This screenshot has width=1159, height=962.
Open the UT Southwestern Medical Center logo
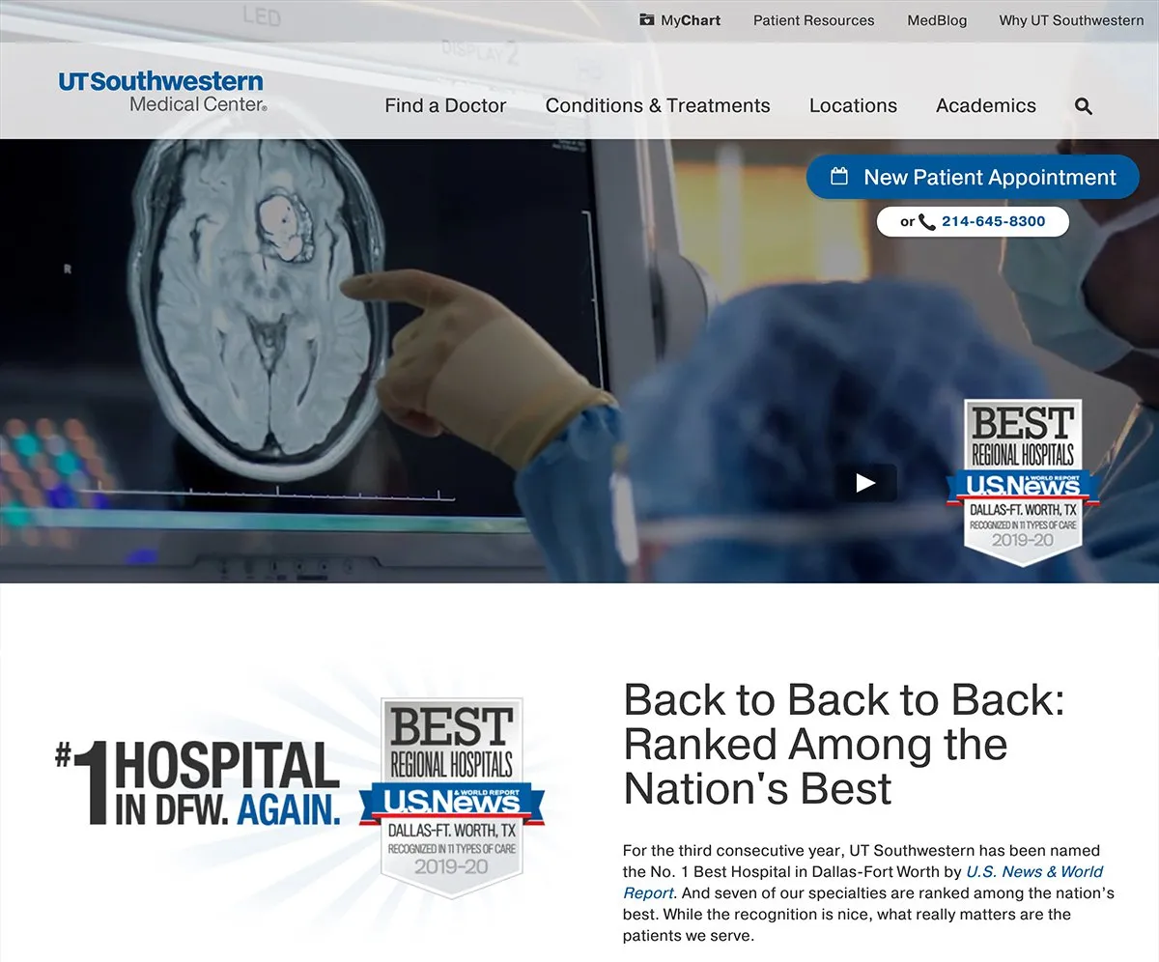(162, 92)
